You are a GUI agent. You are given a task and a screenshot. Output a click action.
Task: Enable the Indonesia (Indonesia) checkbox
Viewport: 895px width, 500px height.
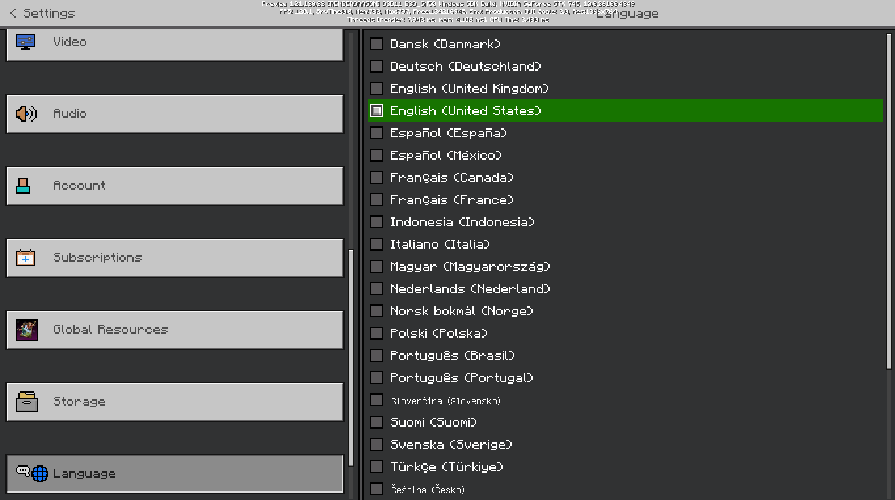(377, 222)
